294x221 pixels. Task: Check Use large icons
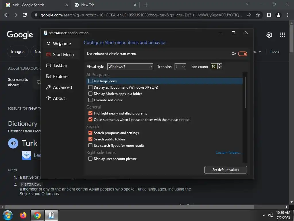[x=90, y=81]
